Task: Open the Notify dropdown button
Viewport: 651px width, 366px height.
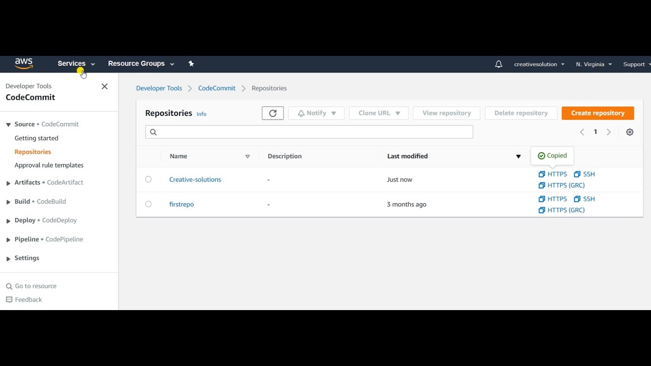Action: pos(316,113)
